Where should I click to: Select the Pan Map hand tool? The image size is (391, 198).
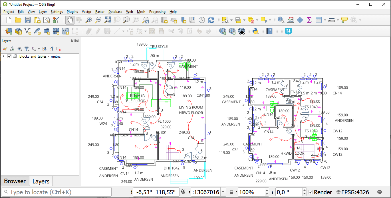(x=70, y=20)
